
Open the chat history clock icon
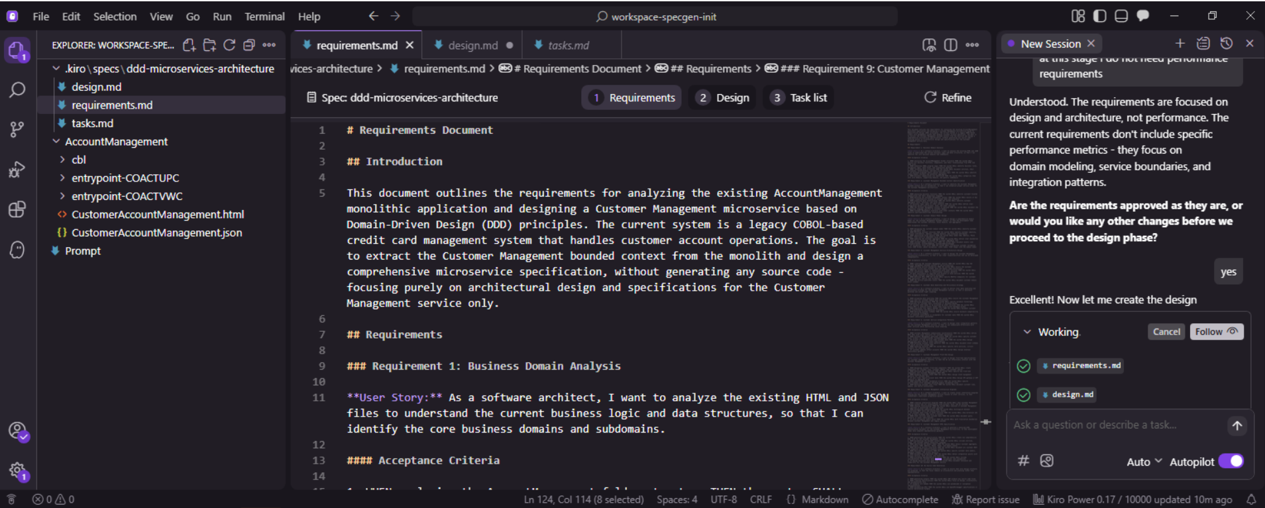click(1227, 43)
